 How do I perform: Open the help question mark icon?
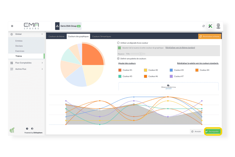click(27, 129)
